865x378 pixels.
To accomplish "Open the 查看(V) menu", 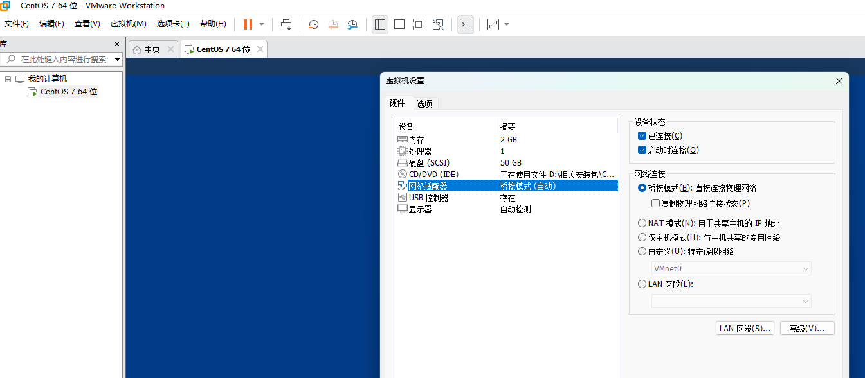I will point(87,24).
